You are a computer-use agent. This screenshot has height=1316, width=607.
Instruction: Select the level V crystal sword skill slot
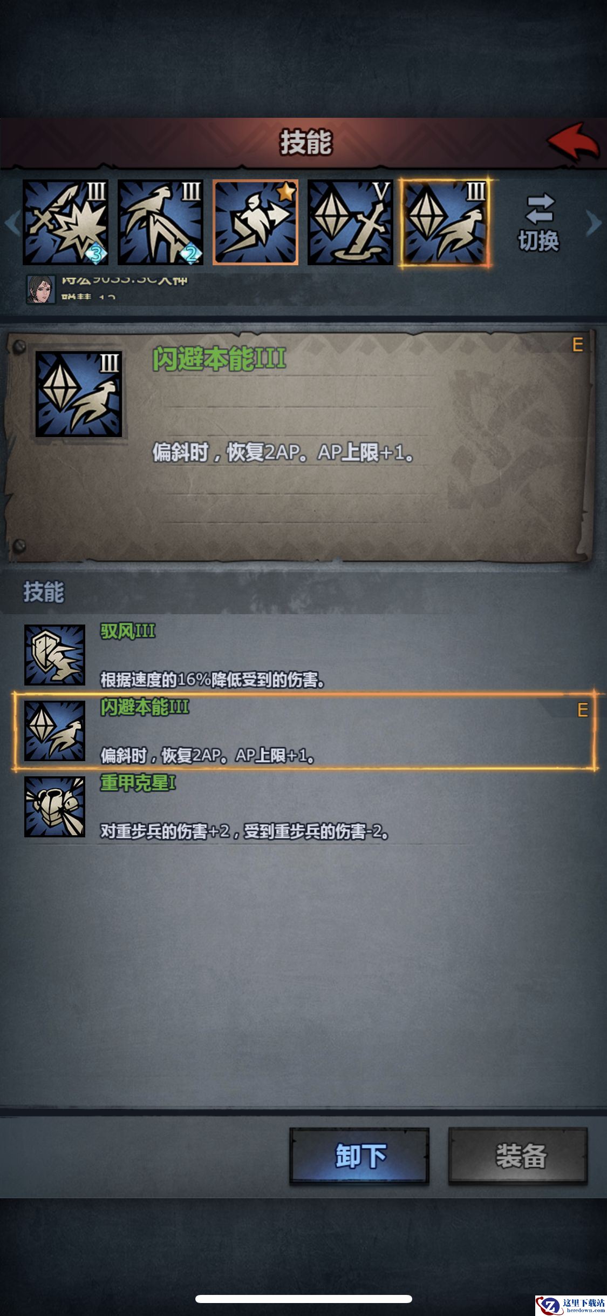click(x=350, y=223)
